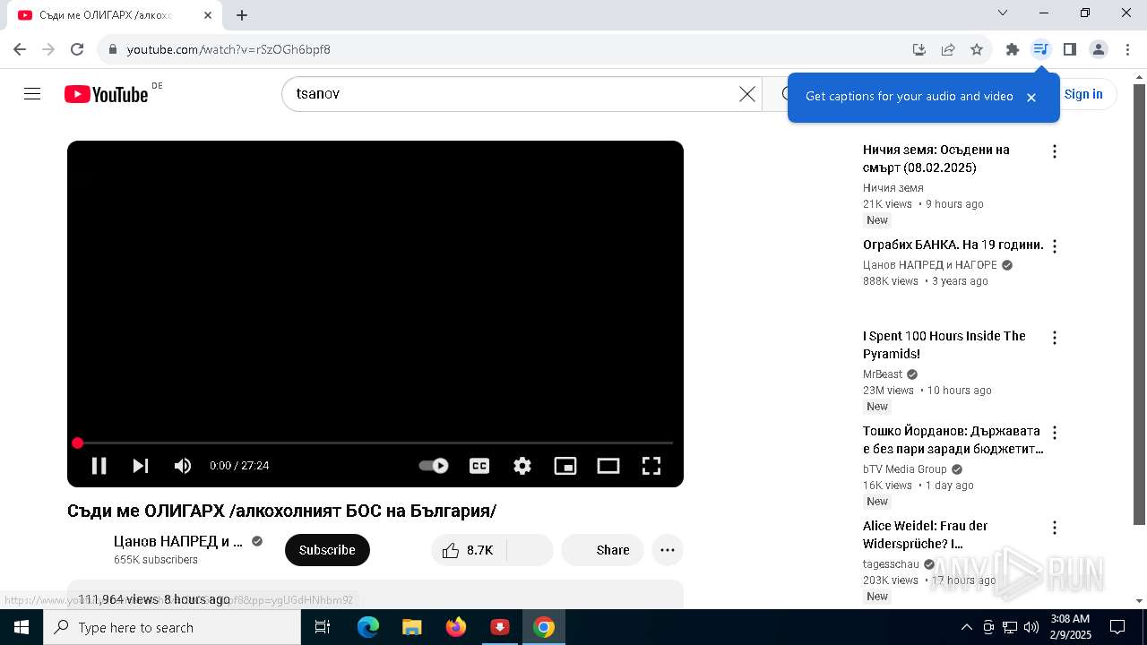This screenshot has height=645, width=1147.
Task: Open the Chrome extensions puzzle icon
Action: [1013, 49]
